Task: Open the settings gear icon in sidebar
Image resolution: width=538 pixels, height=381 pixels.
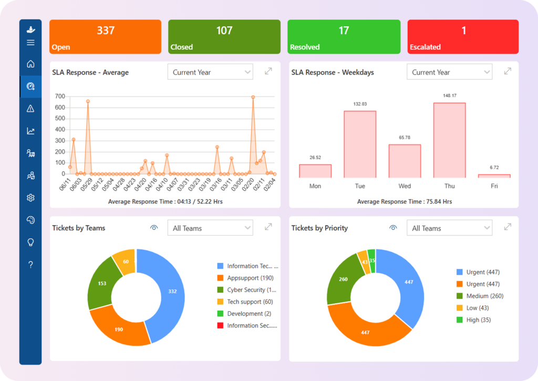Action: point(30,198)
